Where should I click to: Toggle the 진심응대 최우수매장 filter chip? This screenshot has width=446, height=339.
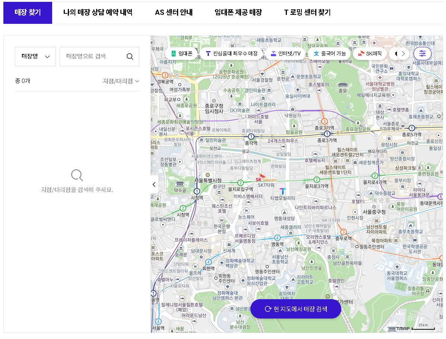(231, 54)
